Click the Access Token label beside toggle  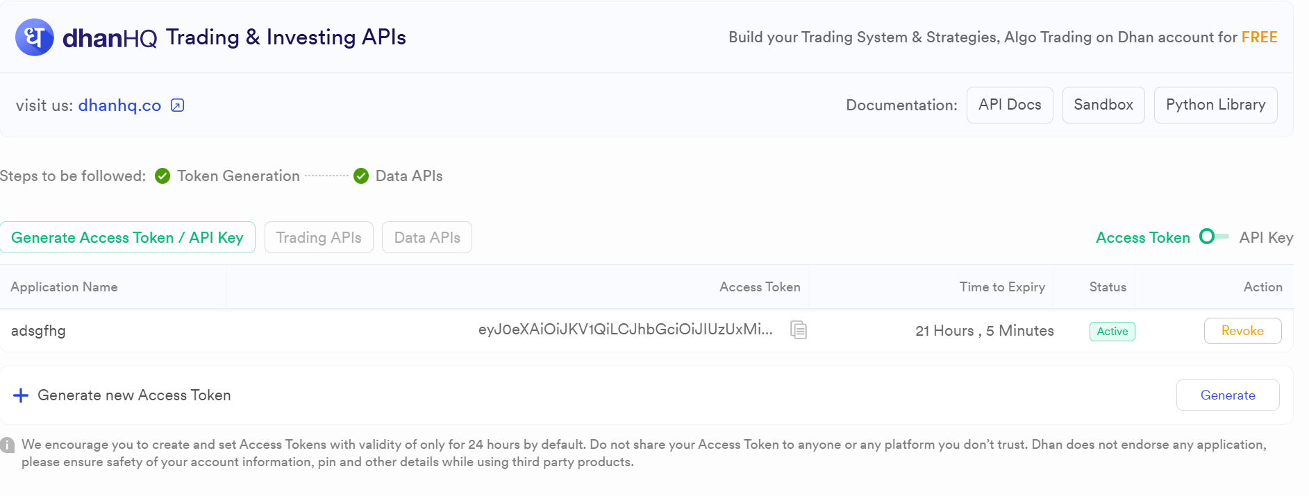click(x=1143, y=237)
